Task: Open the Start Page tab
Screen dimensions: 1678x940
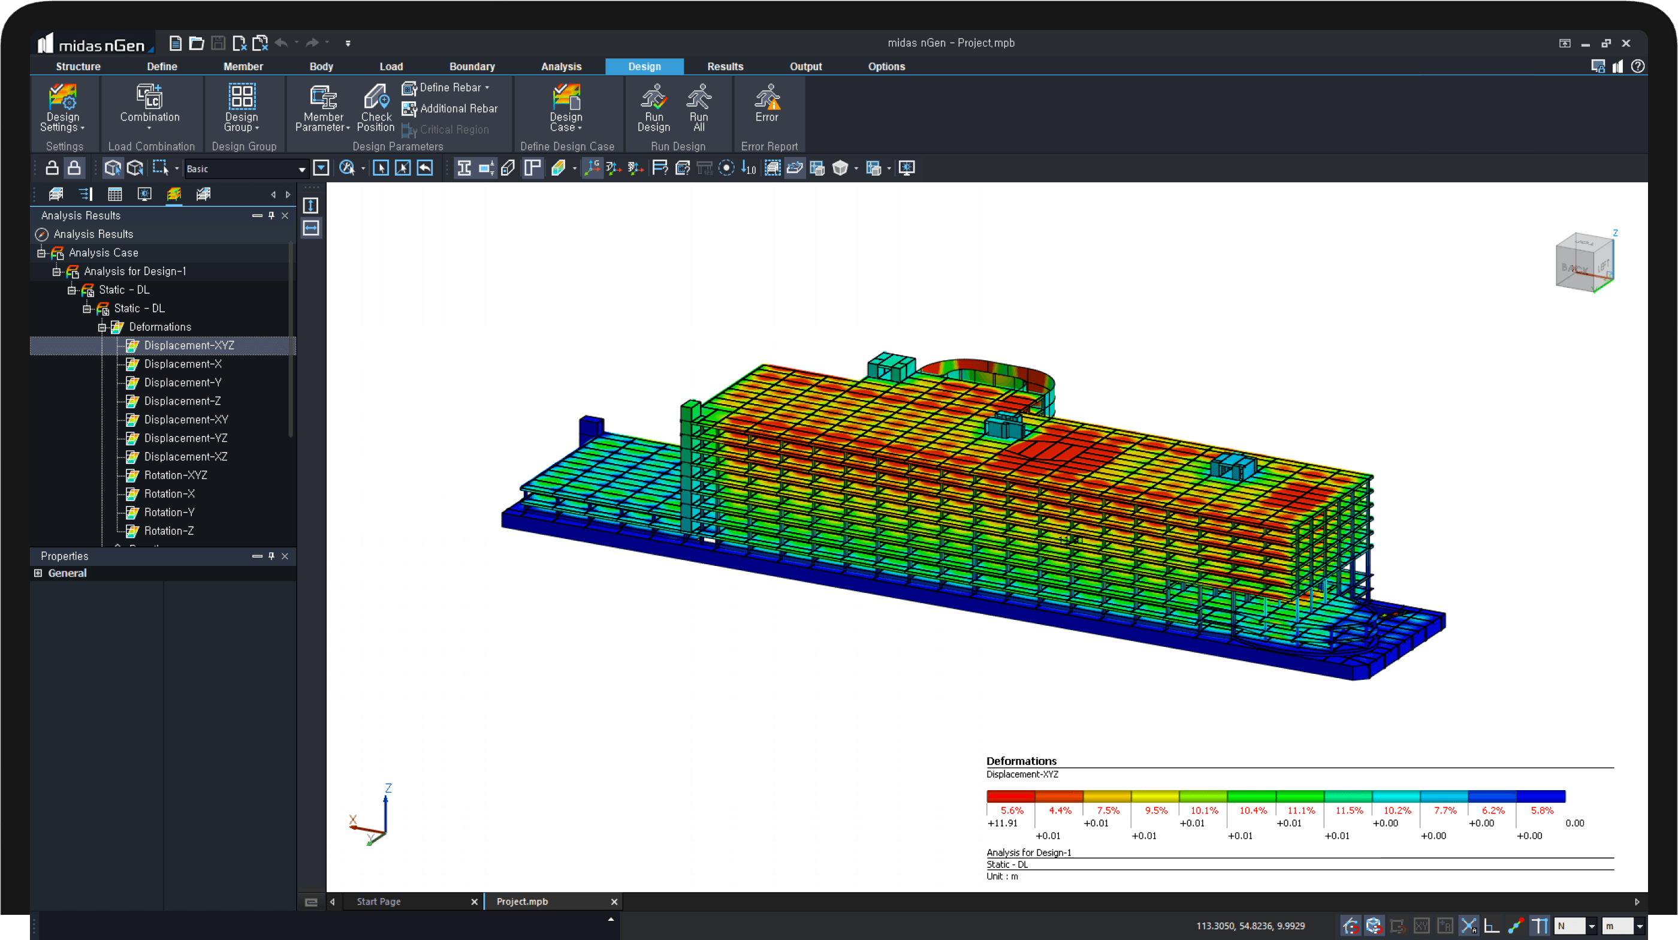Action: [x=379, y=902]
